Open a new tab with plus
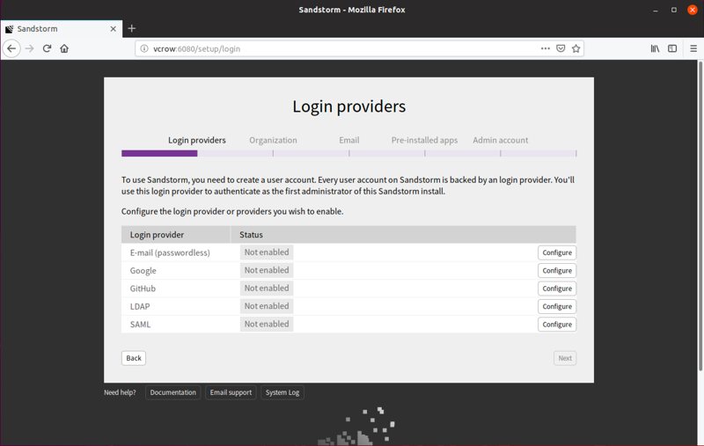The height and width of the screenshot is (446, 704). (131, 29)
